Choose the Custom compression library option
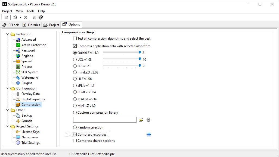 [x=75, y=113]
